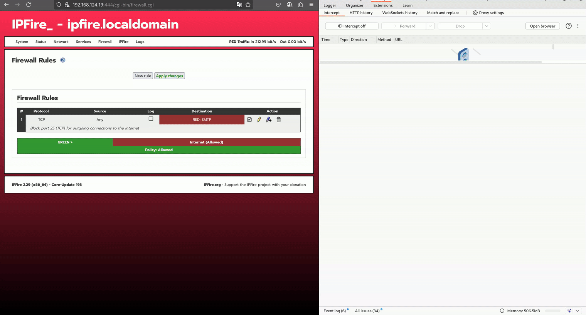
Task: Open the Services menu in IPFire
Action: click(83, 42)
